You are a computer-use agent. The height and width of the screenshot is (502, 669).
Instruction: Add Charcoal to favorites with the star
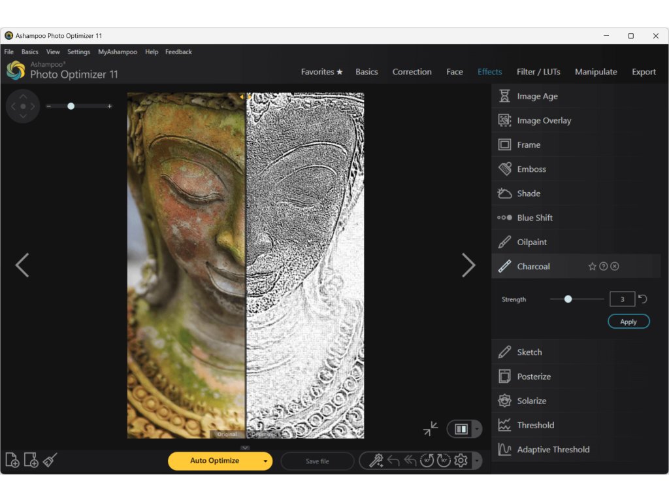592,267
